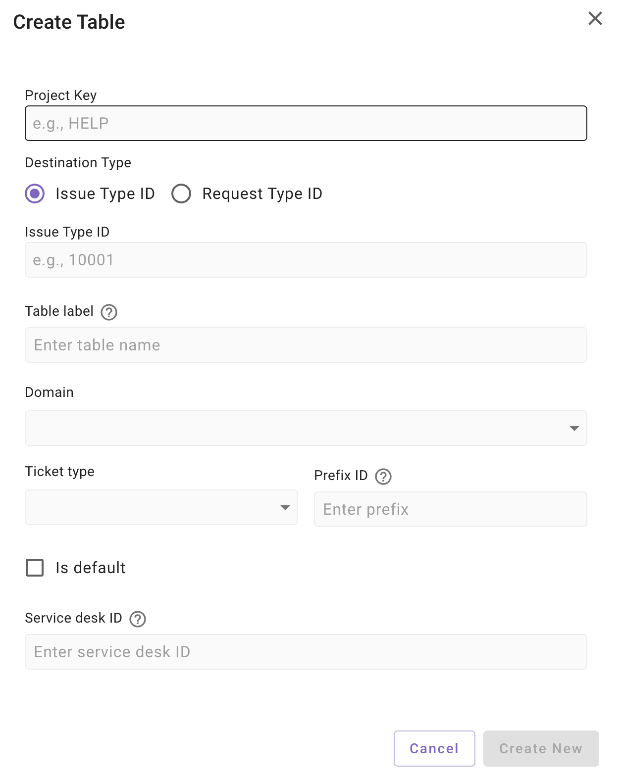Click the Project Key input field
The width and height of the screenshot is (622, 778).
click(306, 123)
